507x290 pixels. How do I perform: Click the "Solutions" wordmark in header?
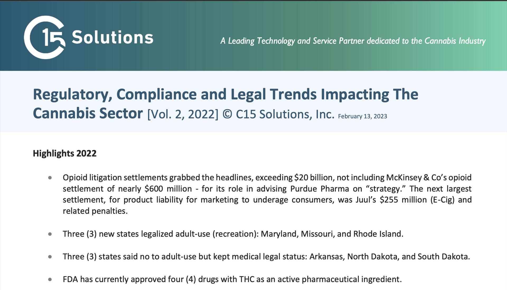pos(112,37)
